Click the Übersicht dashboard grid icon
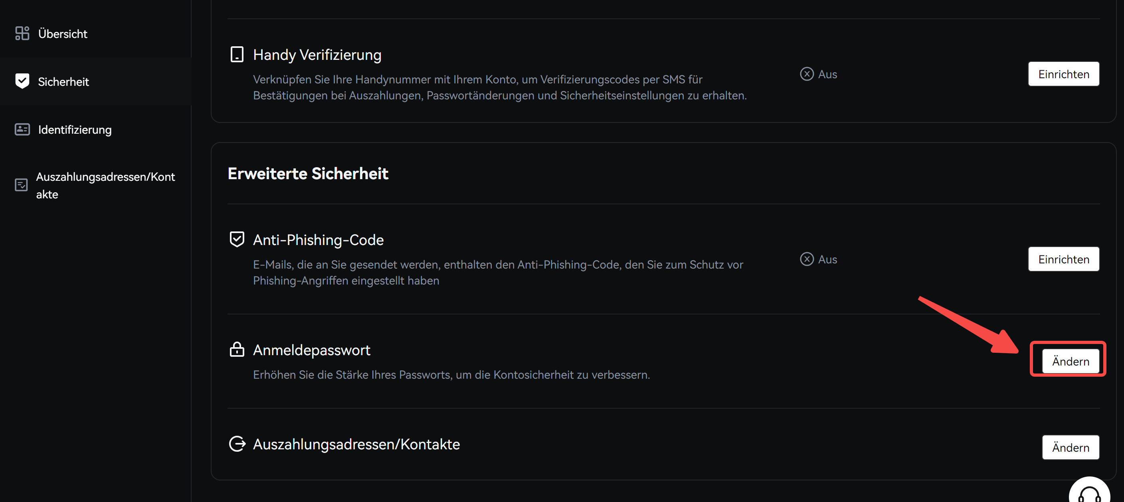 (x=22, y=34)
